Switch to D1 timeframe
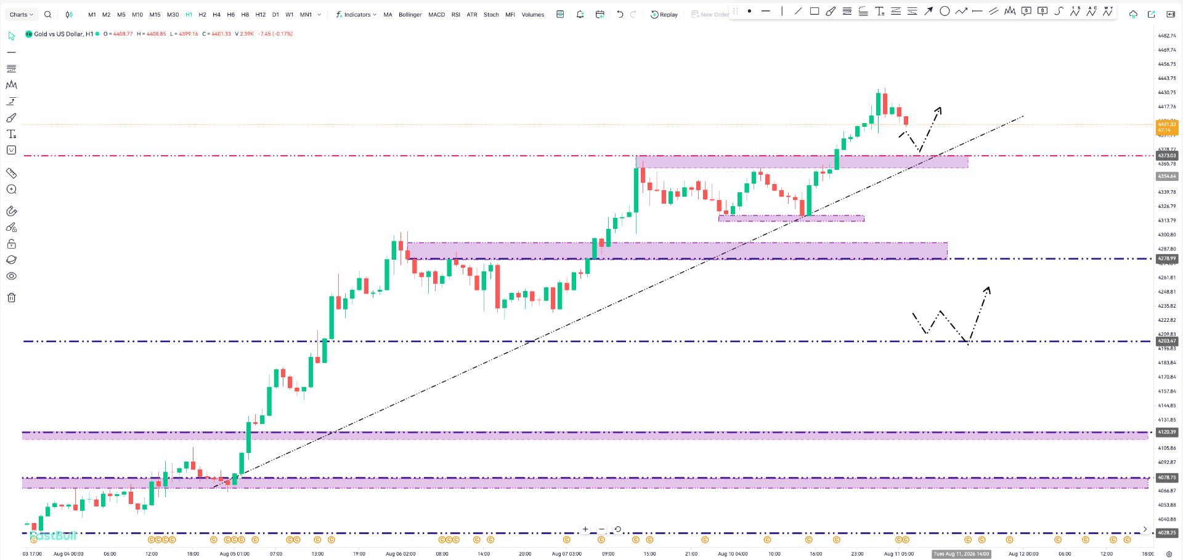The height and width of the screenshot is (560, 1183). click(275, 14)
